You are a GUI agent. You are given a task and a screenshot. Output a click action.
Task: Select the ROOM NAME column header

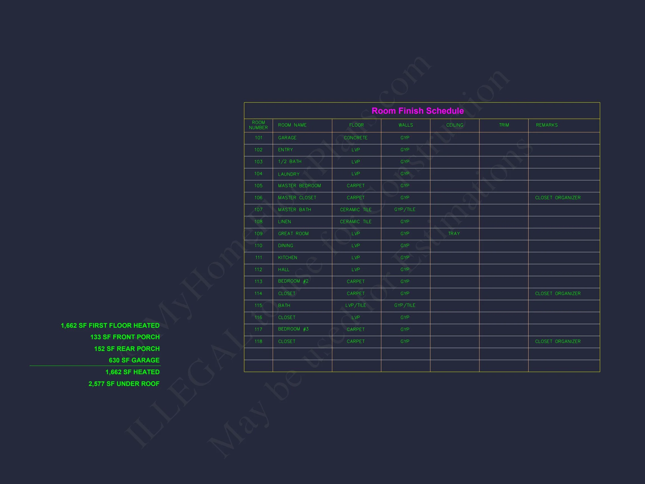tap(292, 125)
